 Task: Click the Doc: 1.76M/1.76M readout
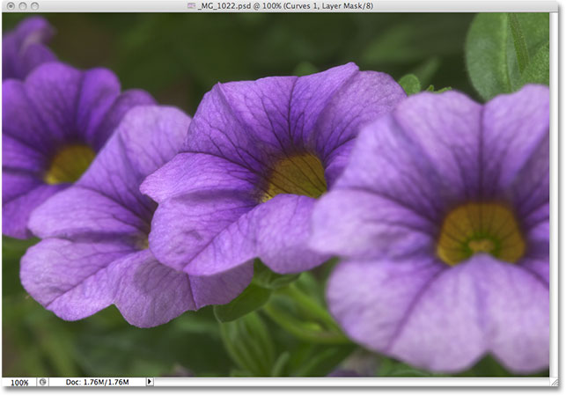click(97, 382)
